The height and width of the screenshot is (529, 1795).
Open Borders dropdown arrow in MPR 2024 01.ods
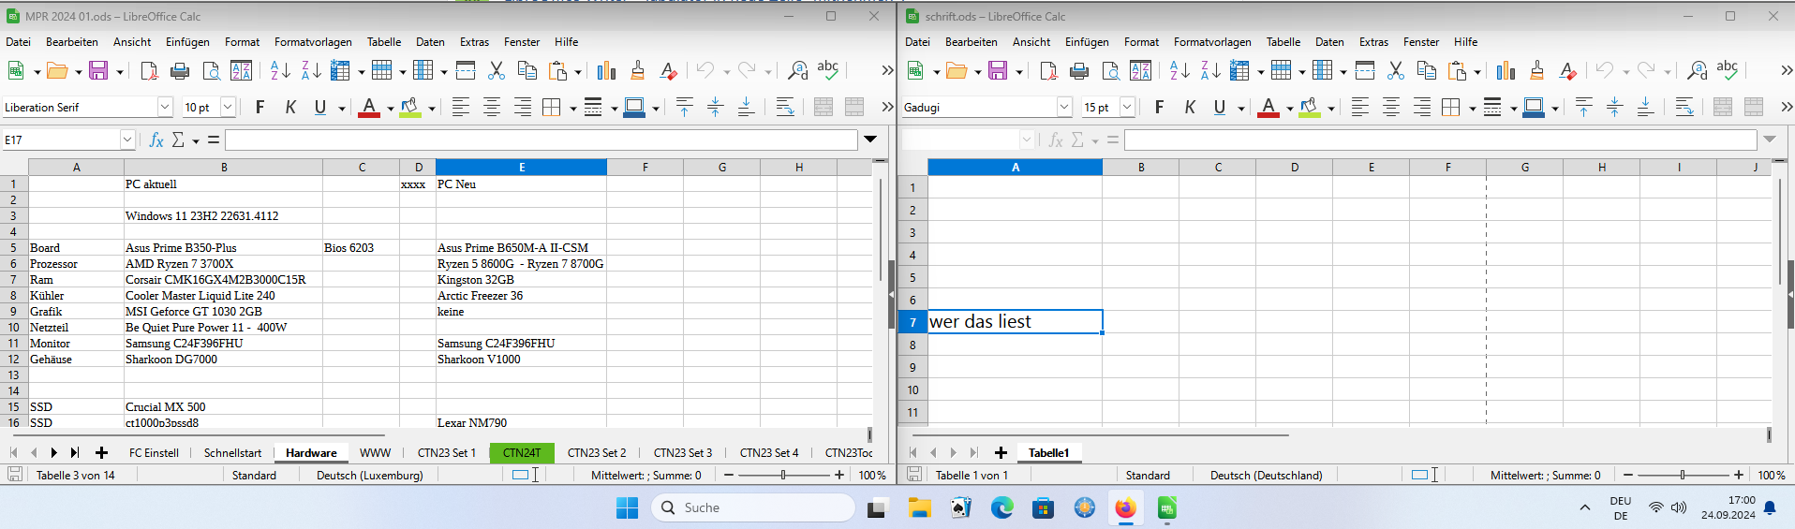[x=571, y=109]
